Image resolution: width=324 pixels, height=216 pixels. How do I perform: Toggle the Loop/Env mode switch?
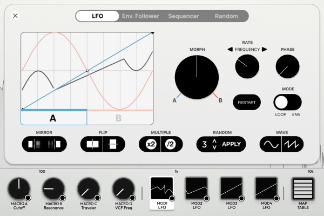(x=287, y=102)
